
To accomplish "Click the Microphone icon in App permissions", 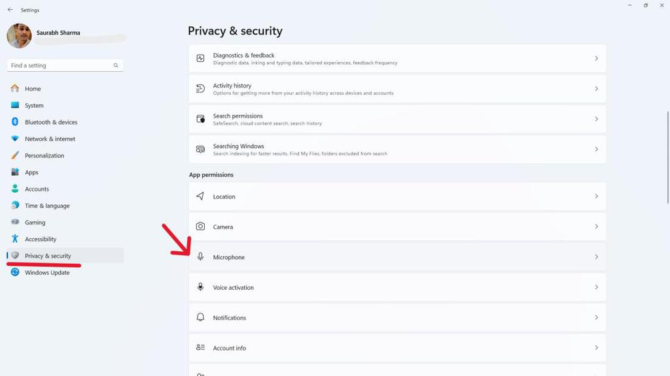I will [x=200, y=257].
